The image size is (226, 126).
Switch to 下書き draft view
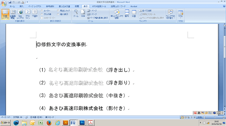[35, 14]
